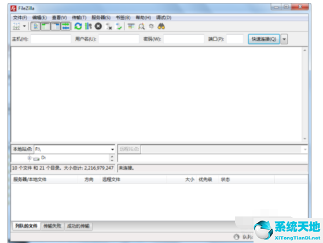Search files with binoculars icon
This screenshot has width=323, height=243.
click(x=161, y=27)
